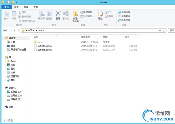The image size is (175, 124).
Task: Open the File tab
Action: [6, 7]
